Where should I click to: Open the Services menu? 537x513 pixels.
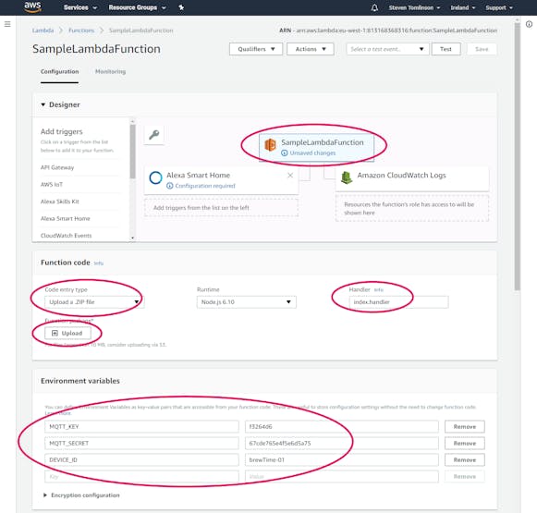(x=80, y=7)
